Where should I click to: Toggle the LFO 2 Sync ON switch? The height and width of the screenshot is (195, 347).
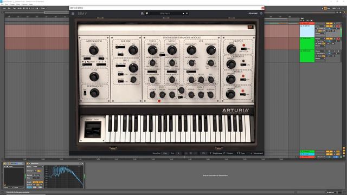pyautogui.click(x=120, y=75)
